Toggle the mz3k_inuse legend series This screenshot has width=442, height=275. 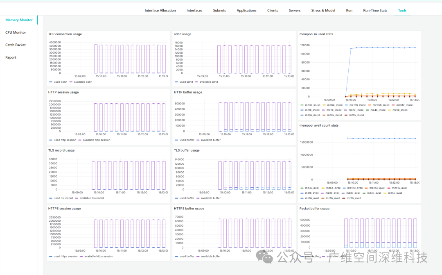(x=354, y=110)
